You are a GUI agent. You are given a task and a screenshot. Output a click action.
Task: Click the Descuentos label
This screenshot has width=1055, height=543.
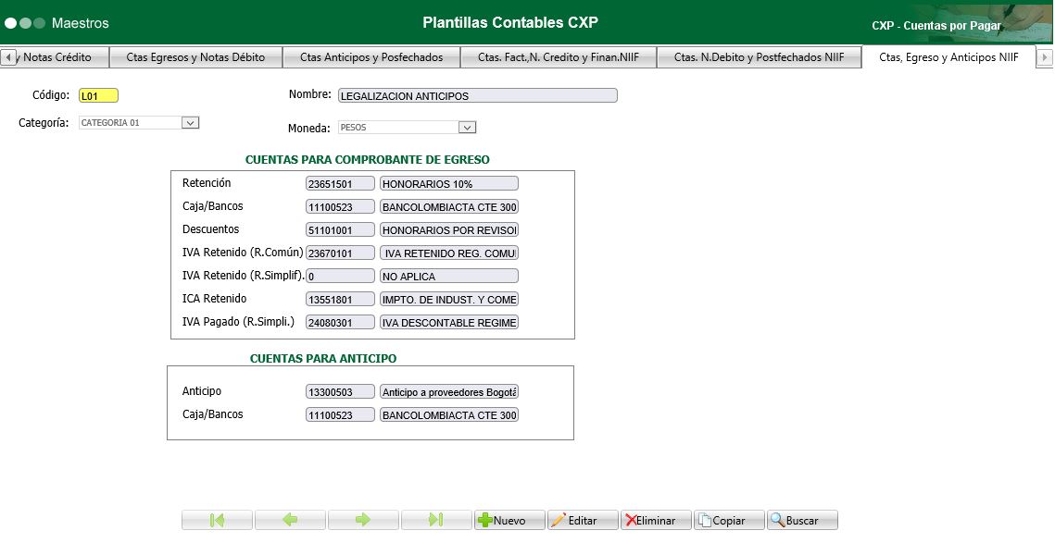[x=210, y=229]
